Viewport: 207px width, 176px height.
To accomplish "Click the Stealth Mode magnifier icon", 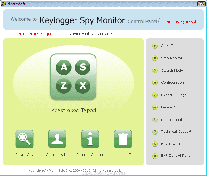I will [x=155, y=71].
